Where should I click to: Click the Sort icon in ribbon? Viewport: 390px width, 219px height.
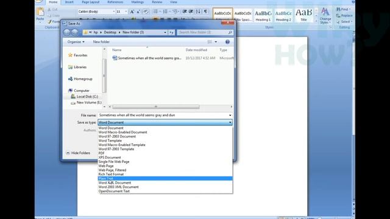point(198,12)
